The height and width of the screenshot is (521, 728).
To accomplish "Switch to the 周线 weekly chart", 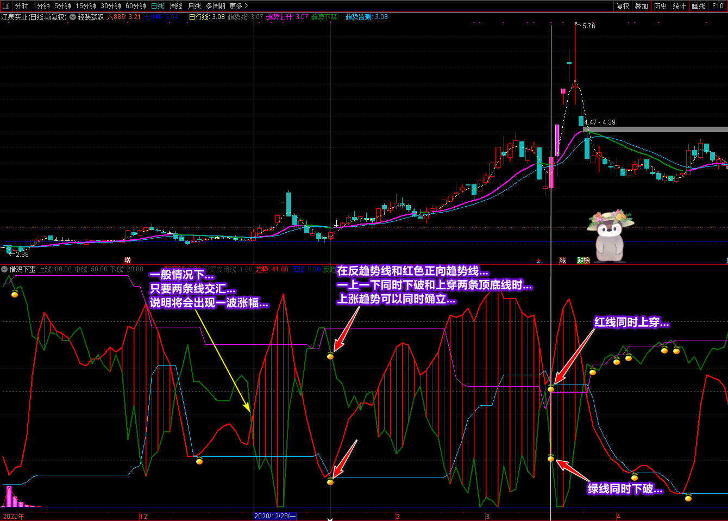I will tap(176, 6).
